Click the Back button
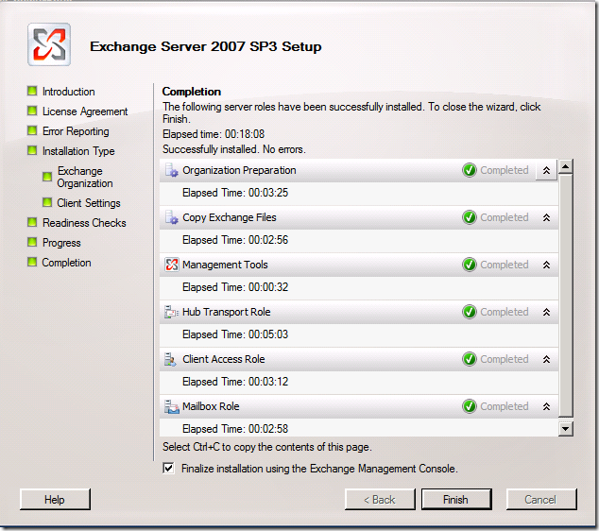This screenshot has height=531, width=599. tap(380, 499)
